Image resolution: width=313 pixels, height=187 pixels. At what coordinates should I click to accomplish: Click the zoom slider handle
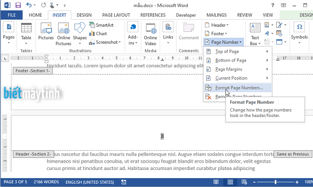[x=275, y=182]
